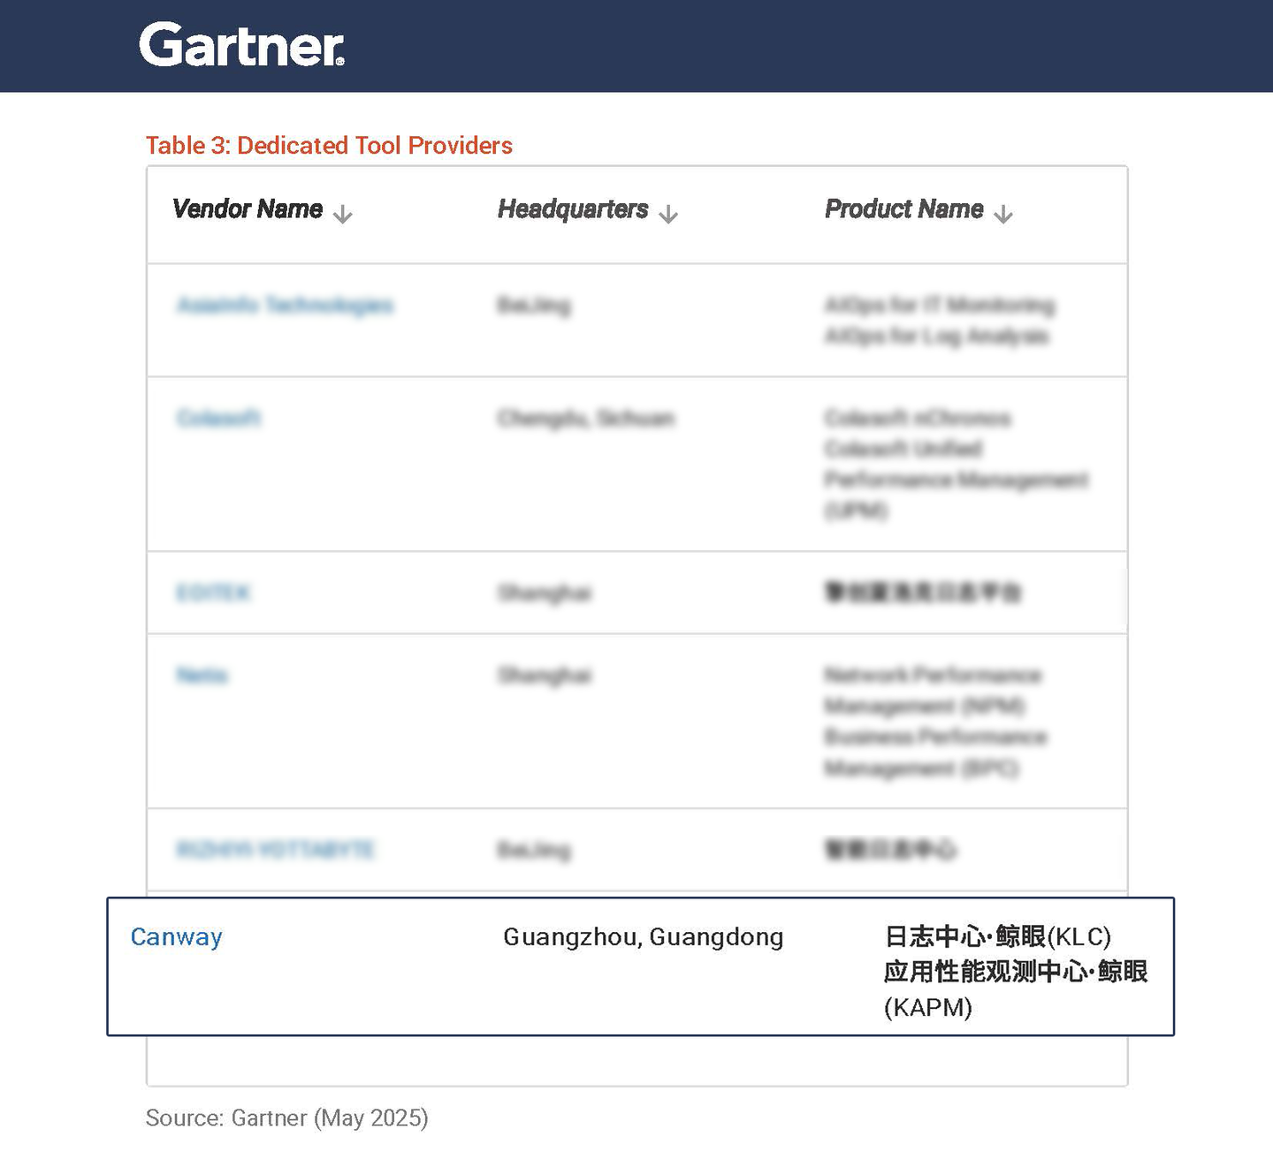
Task: Open the second blurred vendor link below it
Action: [218, 418]
